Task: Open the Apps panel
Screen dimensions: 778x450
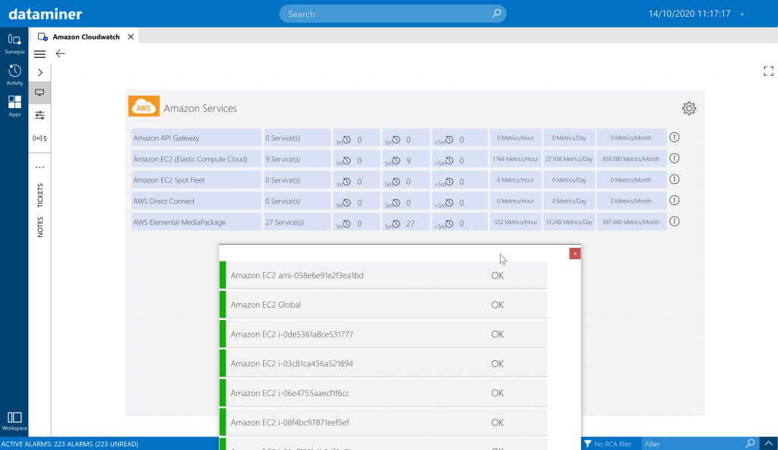Action: (14, 106)
